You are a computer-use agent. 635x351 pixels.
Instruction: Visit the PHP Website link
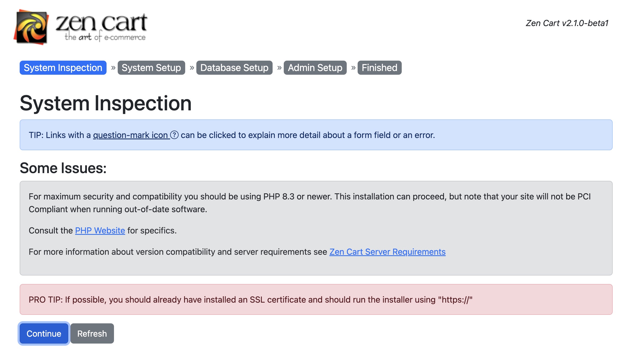click(x=100, y=230)
